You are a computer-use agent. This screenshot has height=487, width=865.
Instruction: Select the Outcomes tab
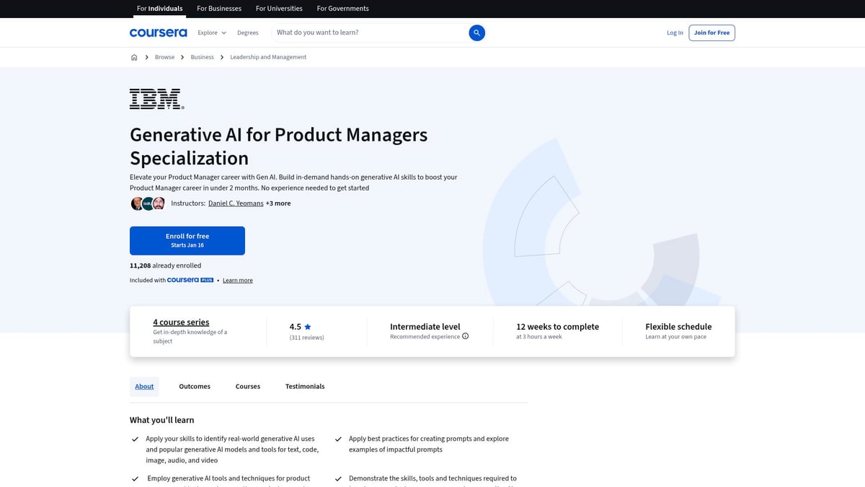(195, 387)
